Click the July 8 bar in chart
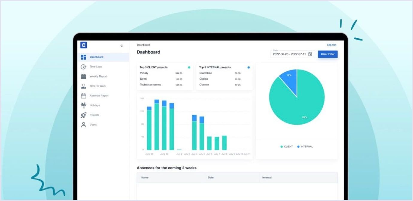Screen dimensions: 413x201 pyautogui.click(x=224, y=143)
